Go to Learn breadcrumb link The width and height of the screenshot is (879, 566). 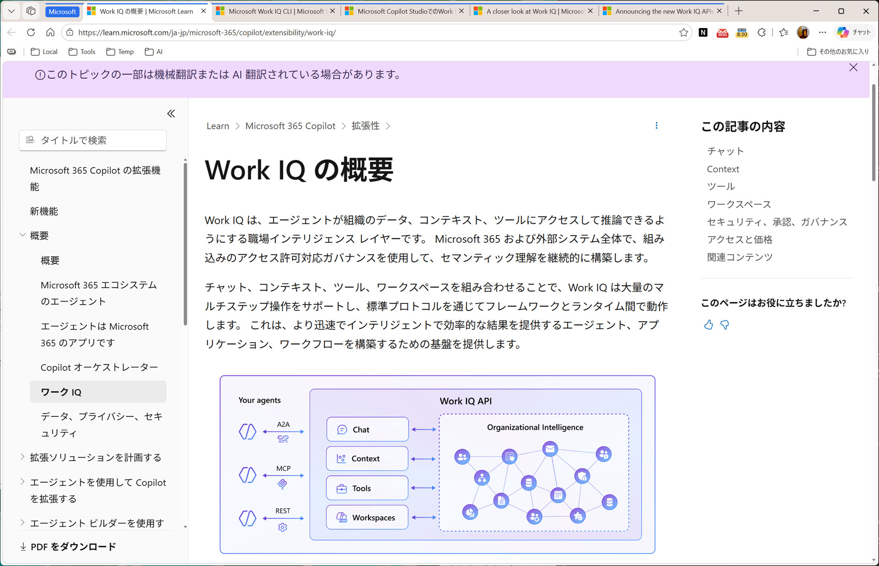coord(218,126)
